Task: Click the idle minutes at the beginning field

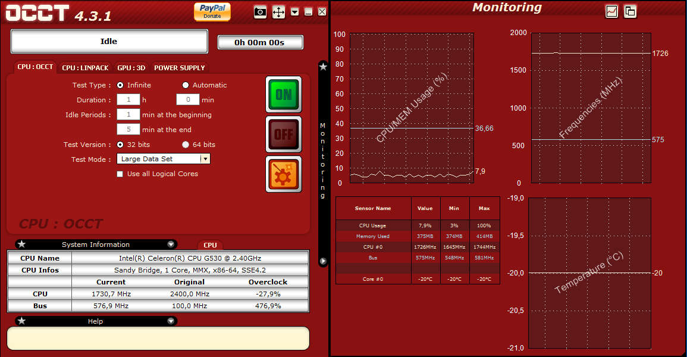Action: pos(128,114)
